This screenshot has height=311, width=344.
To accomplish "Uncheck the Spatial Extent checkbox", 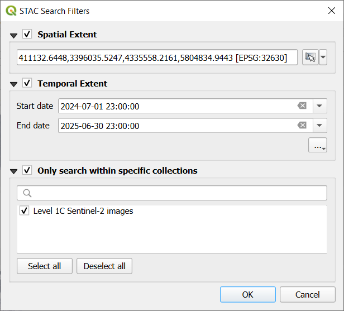I will (27, 35).
